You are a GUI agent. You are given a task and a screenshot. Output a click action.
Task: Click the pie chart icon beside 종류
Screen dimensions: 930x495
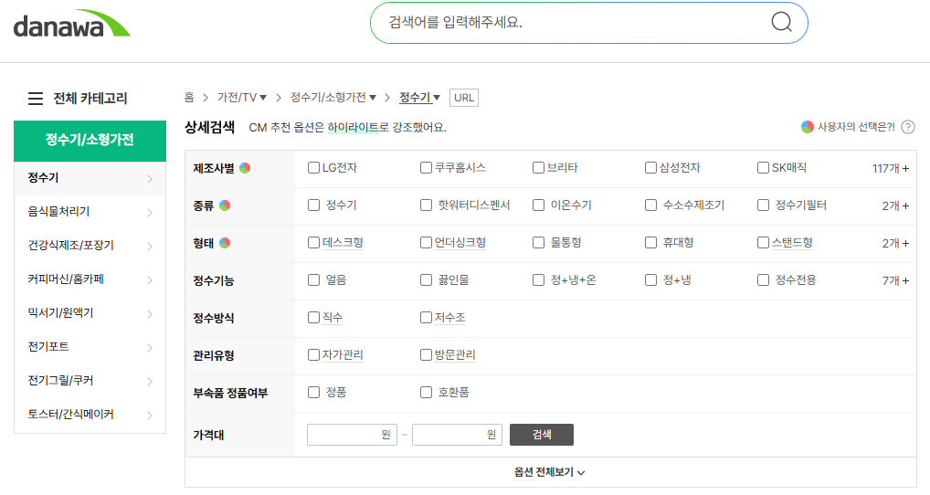[224, 205]
